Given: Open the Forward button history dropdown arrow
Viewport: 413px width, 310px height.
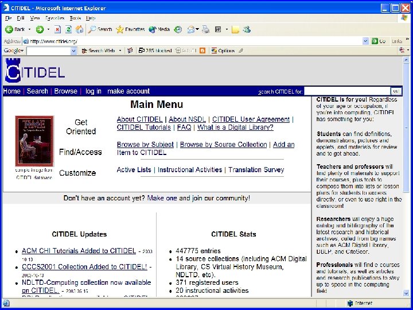Looking at the screenshot, I should tap(48, 29).
